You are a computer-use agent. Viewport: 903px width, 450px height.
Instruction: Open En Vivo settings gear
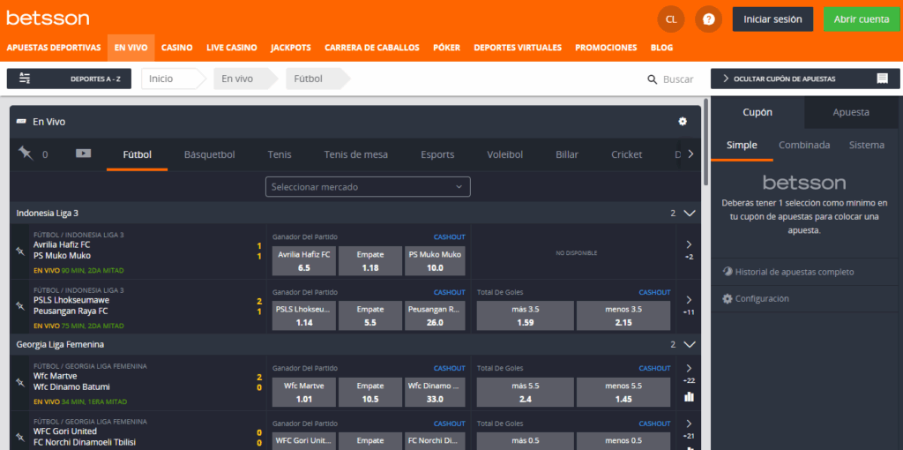coord(683,121)
